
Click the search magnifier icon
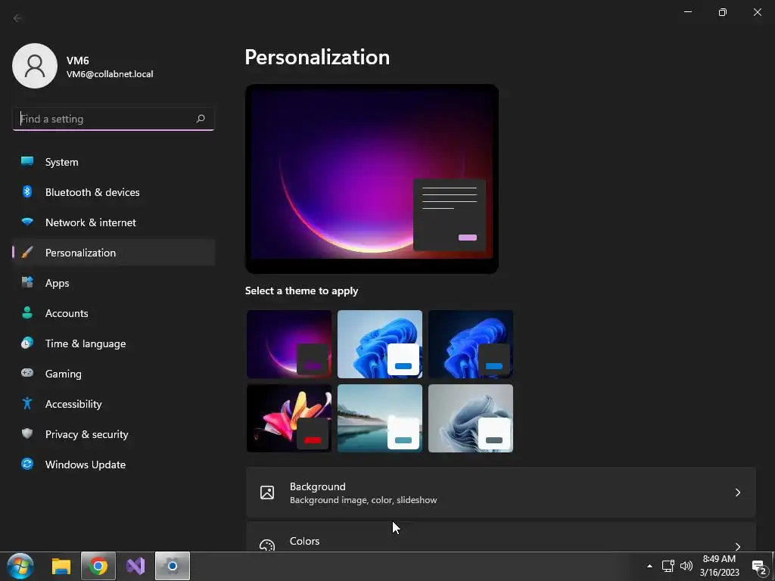tap(200, 119)
